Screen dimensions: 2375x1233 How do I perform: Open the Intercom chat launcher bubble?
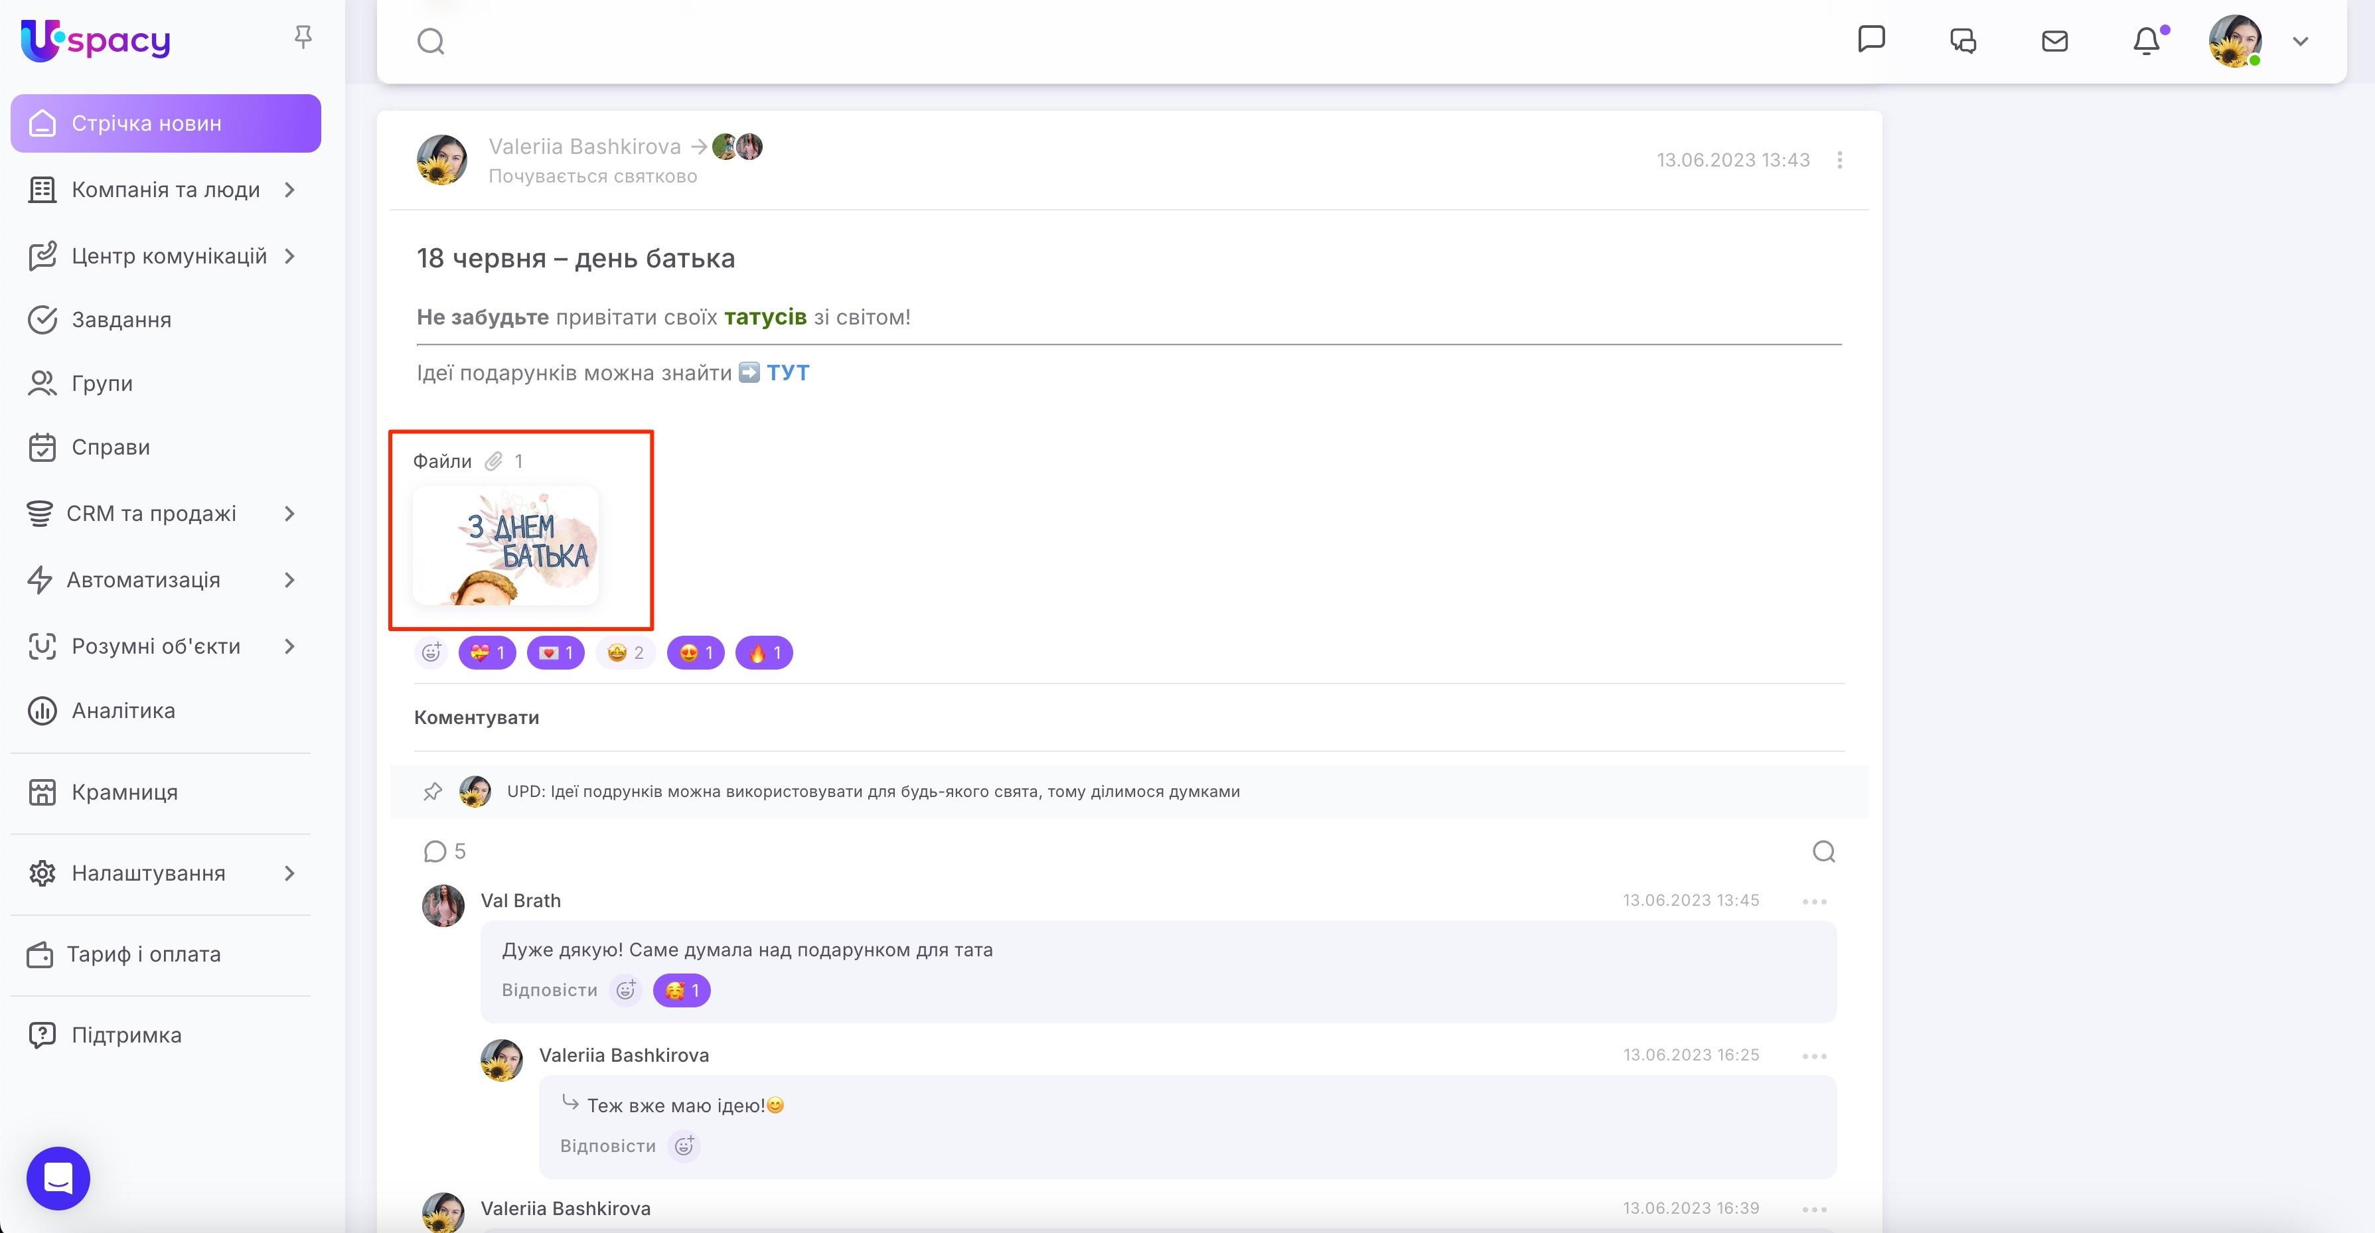[x=58, y=1178]
